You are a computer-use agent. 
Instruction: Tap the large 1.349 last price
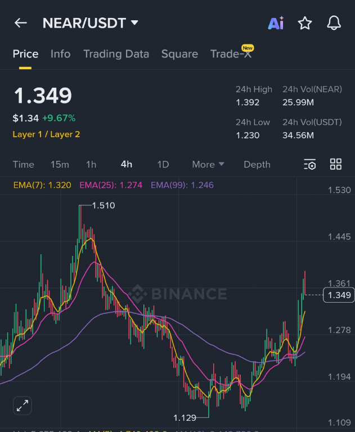pos(43,96)
